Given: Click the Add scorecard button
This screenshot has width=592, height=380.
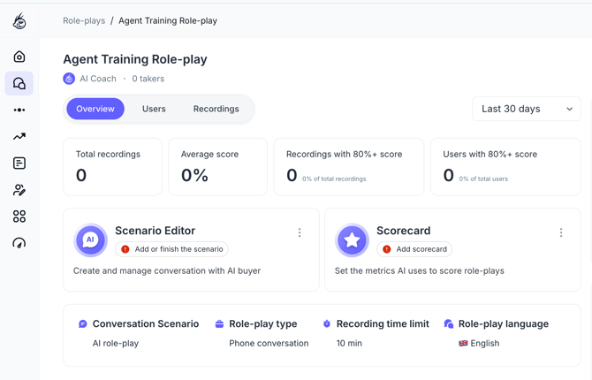Looking at the screenshot, I should [414, 249].
